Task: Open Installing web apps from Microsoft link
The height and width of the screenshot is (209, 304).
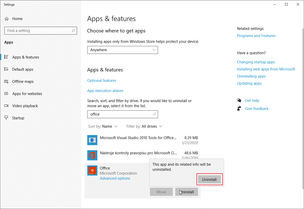Action: coord(266,69)
